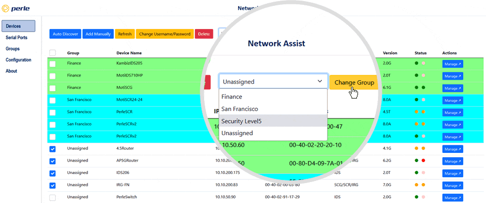
Task: Click the Change Group button
Action: [x=354, y=82]
